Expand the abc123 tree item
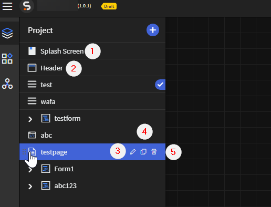 [x=30, y=187]
